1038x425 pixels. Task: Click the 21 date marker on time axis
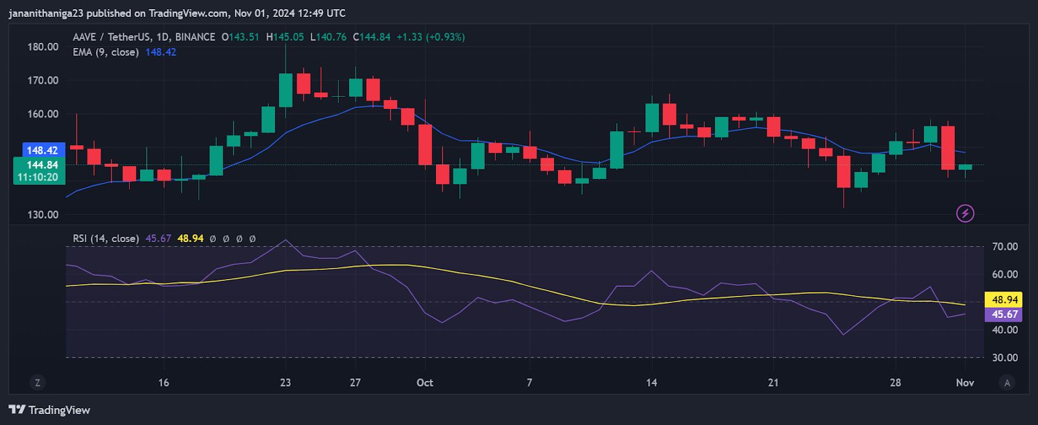(773, 383)
